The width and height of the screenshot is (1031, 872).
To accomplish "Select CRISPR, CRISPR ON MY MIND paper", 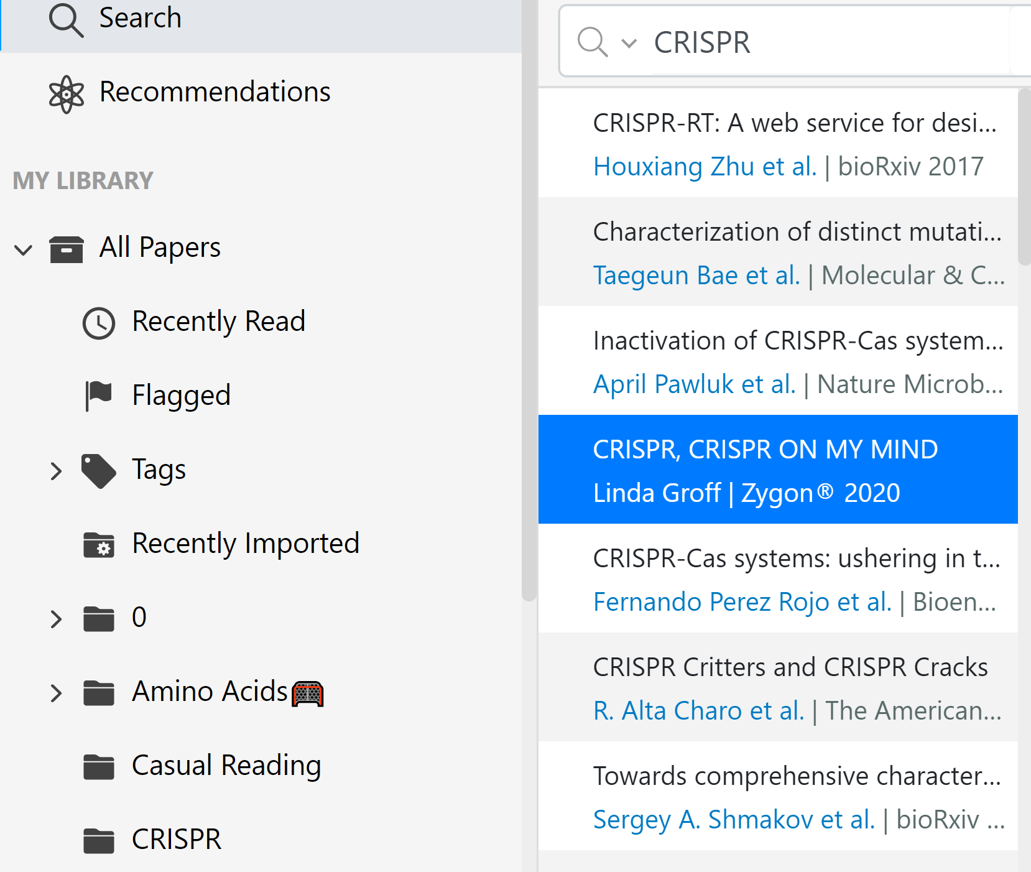I will [765, 450].
